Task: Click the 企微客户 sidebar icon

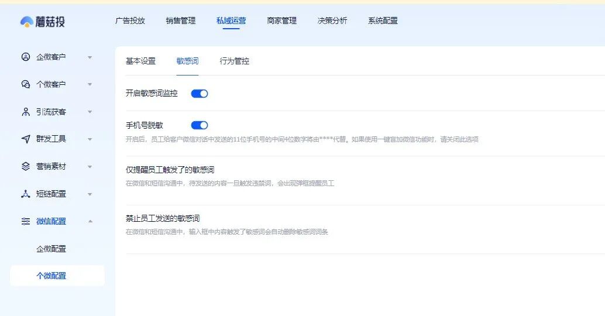Action: coord(25,57)
